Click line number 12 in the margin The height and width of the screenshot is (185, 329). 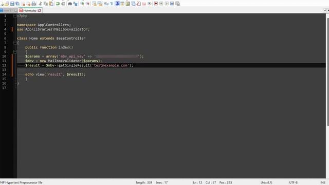click(x=4, y=65)
